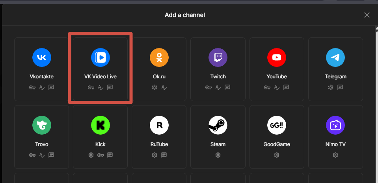The width and height of the screenshot is (378, 183).
Task: Click the GoodGame channel label
Action: coord(277,144)
